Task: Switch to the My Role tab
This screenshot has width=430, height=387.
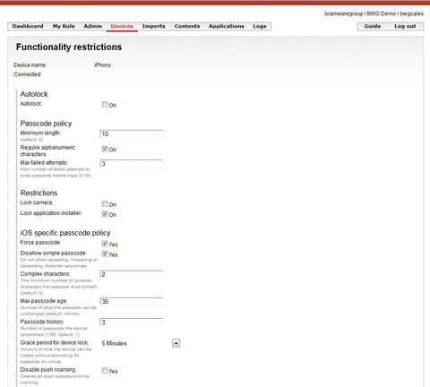Action: coord(64,26)
